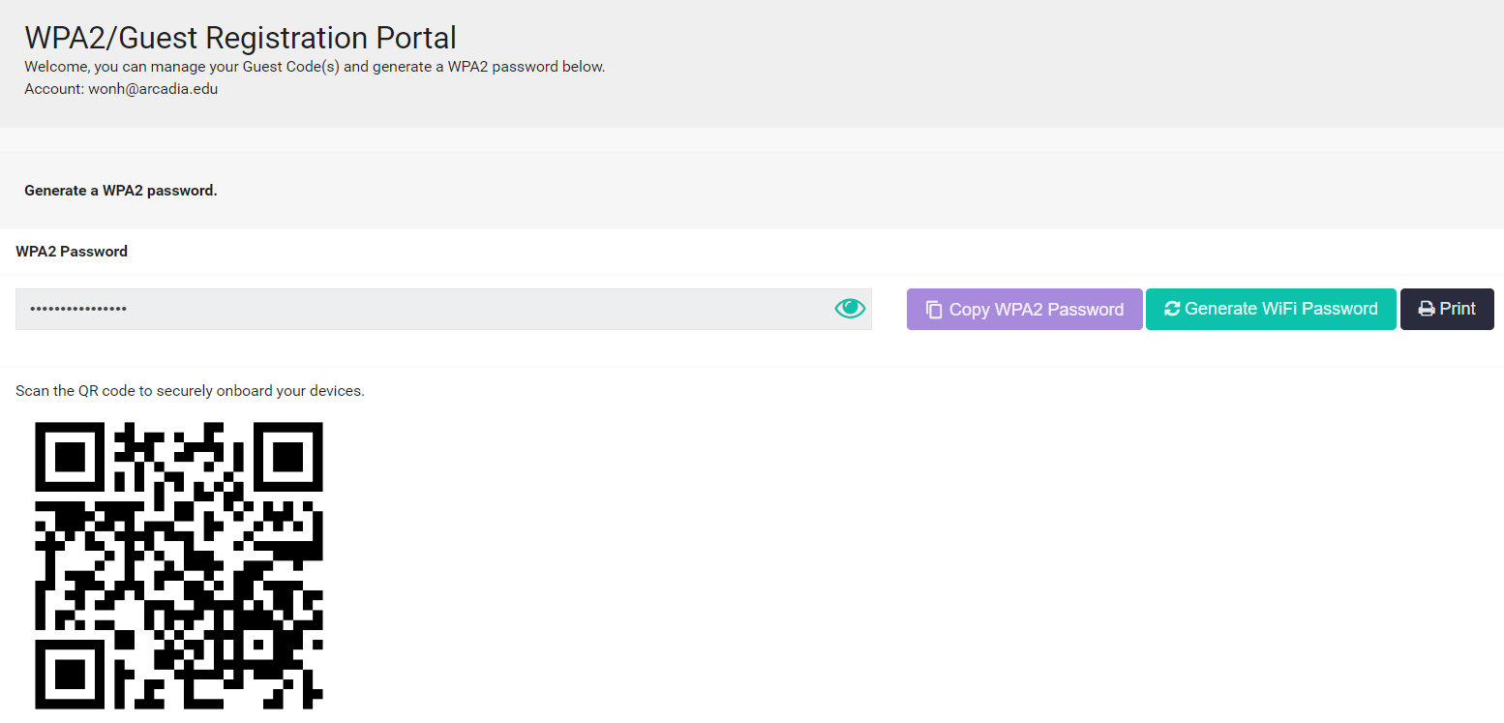Click the 'Generate a WPA2 password.' heading
This screenshot has height=723, width=1504.
pos(121,191)
